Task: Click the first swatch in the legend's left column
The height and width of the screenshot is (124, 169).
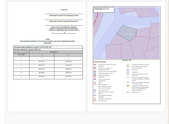Action: [x=95, y=65]
